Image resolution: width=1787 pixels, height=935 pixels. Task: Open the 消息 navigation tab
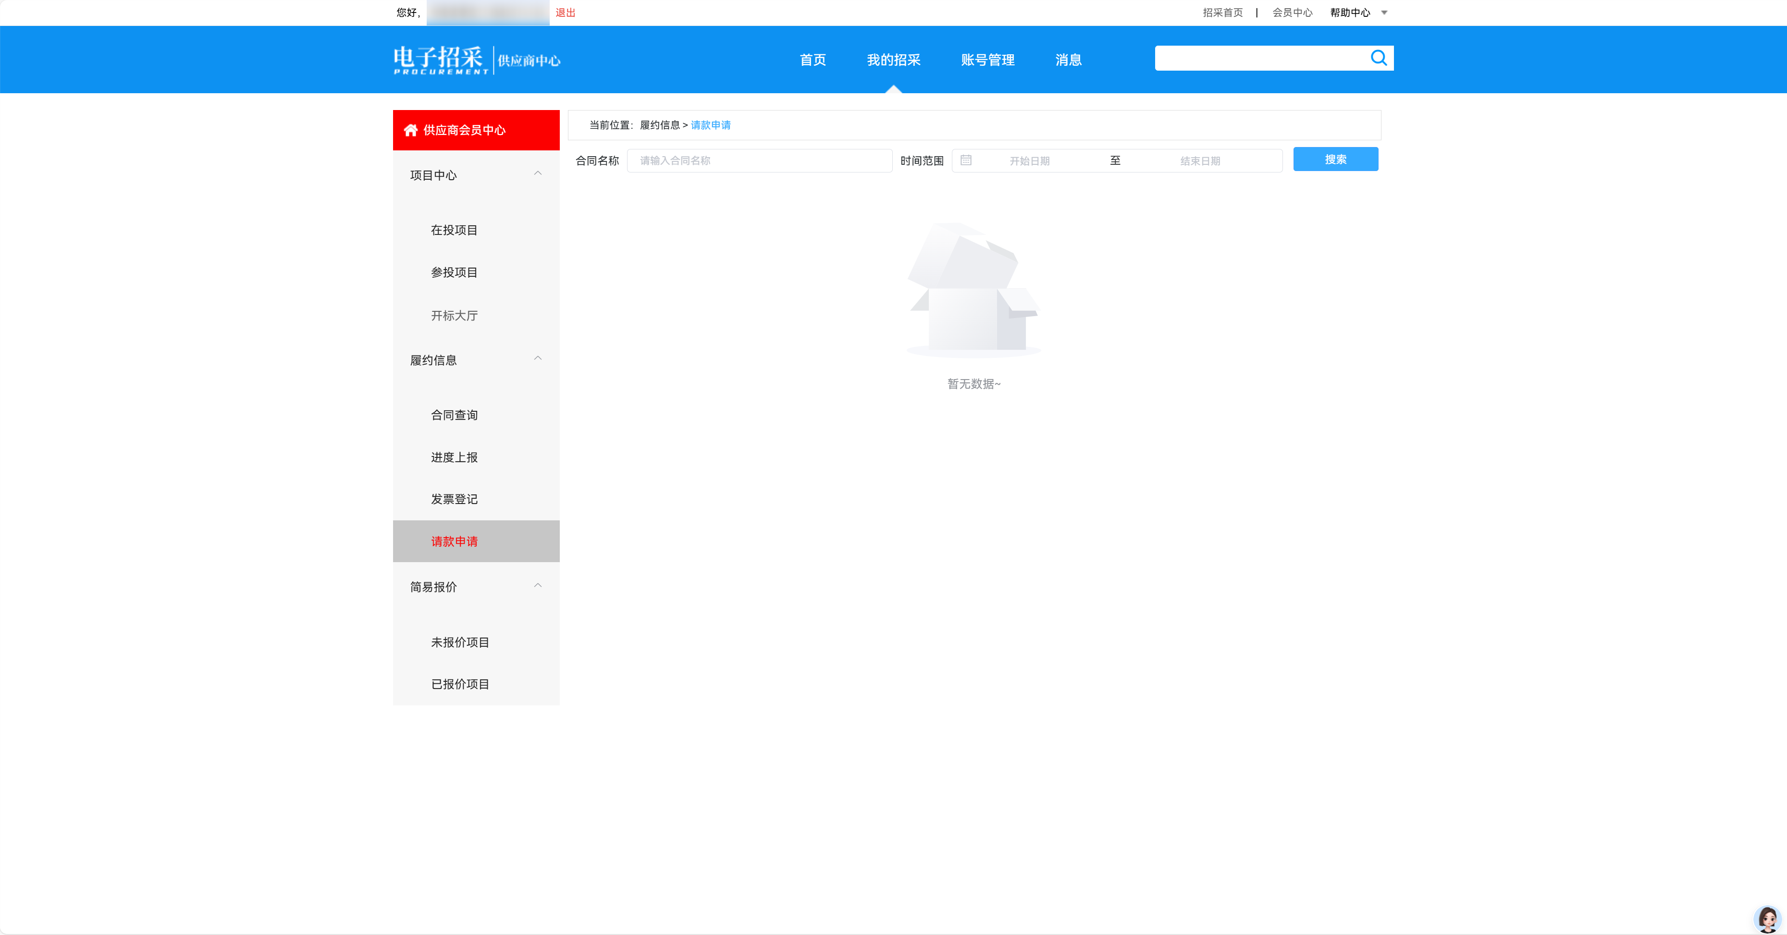click(x=1068, y=61)
